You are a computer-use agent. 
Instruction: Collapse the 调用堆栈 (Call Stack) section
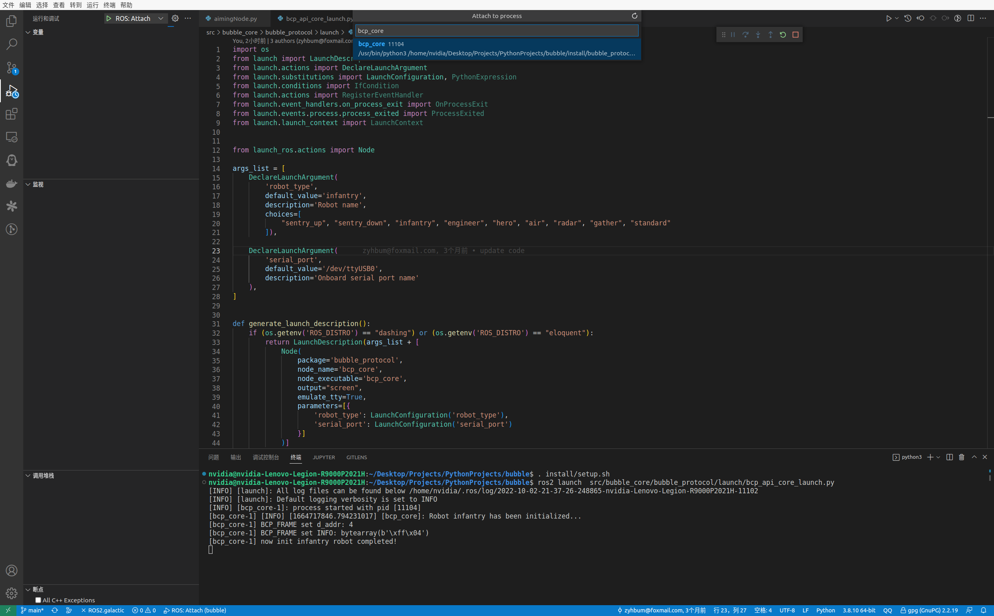coord(28,476)
